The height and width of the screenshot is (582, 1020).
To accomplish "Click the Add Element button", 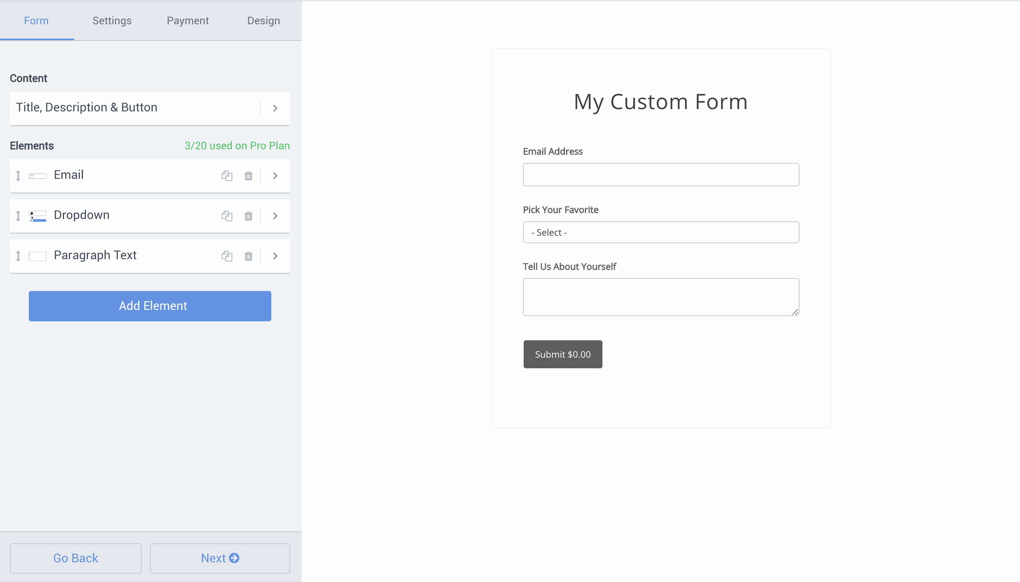I will [150, 306].
